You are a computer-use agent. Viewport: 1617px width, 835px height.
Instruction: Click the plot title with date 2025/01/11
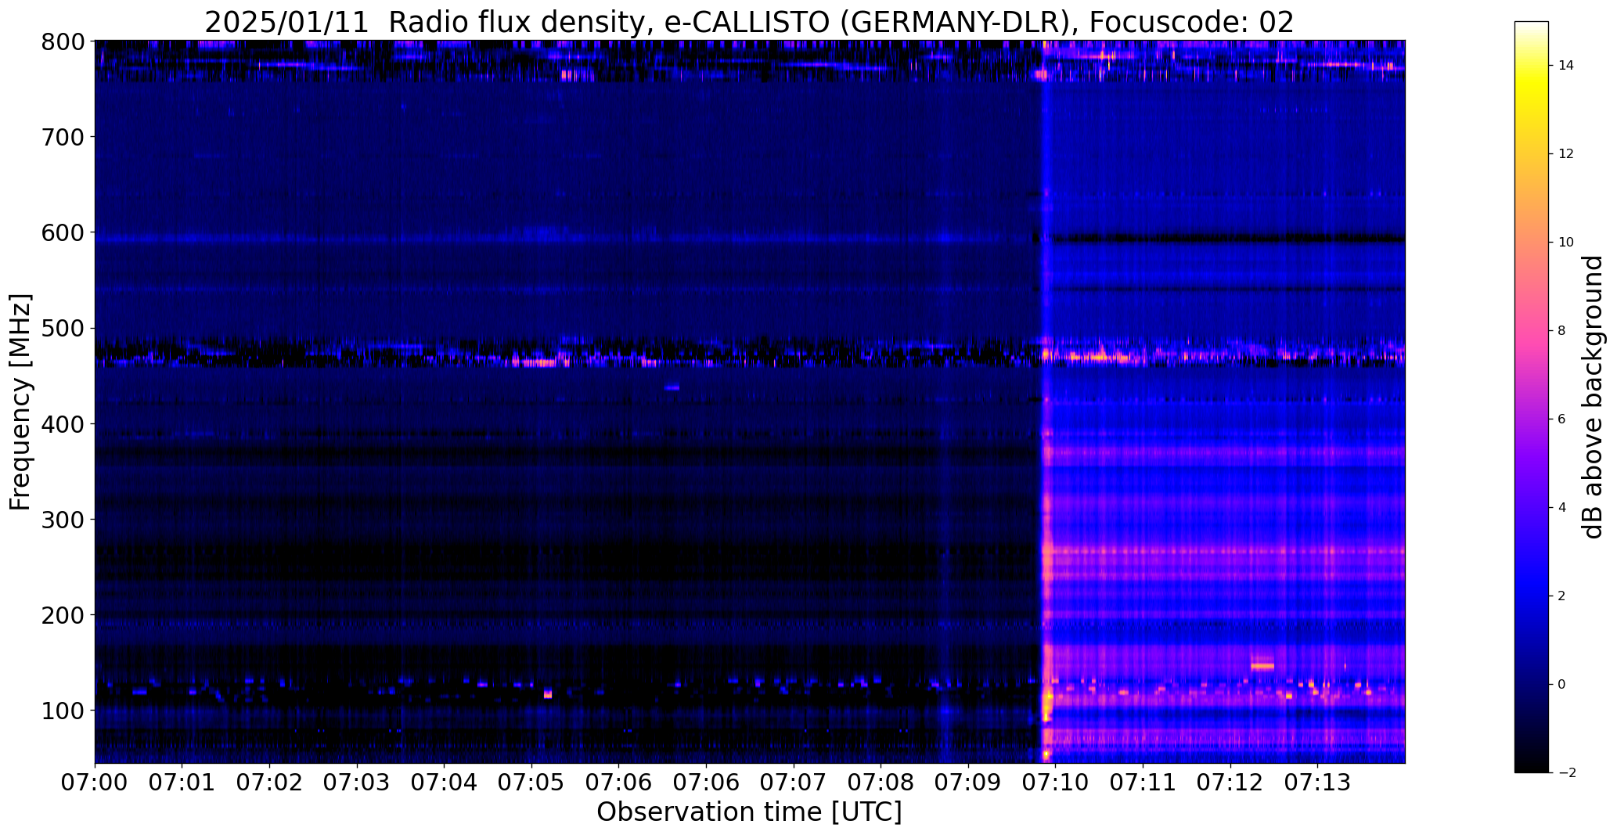[x=749, y=22]
